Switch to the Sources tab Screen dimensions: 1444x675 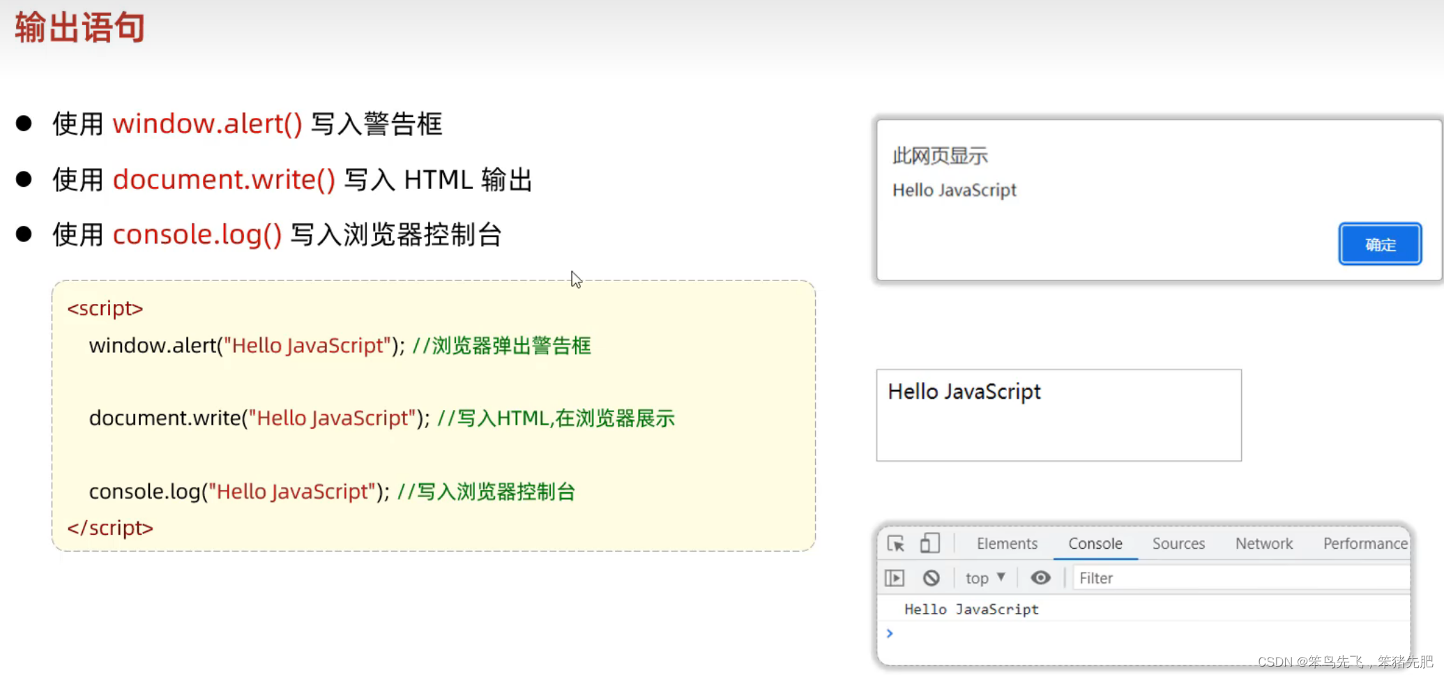pyautogui.click(x=1178, y=543)
